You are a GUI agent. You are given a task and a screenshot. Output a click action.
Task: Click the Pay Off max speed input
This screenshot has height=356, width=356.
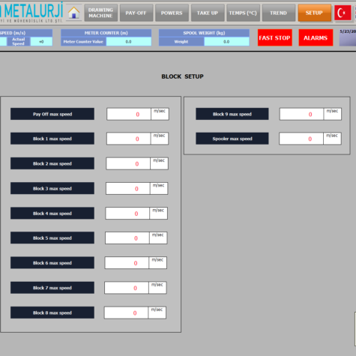(x=129, y=114)
